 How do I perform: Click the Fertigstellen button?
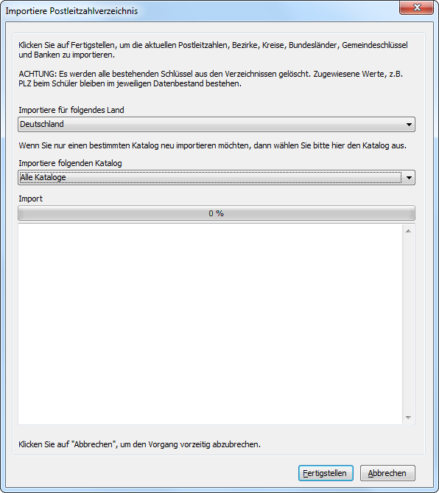click(x=326, y=473)
